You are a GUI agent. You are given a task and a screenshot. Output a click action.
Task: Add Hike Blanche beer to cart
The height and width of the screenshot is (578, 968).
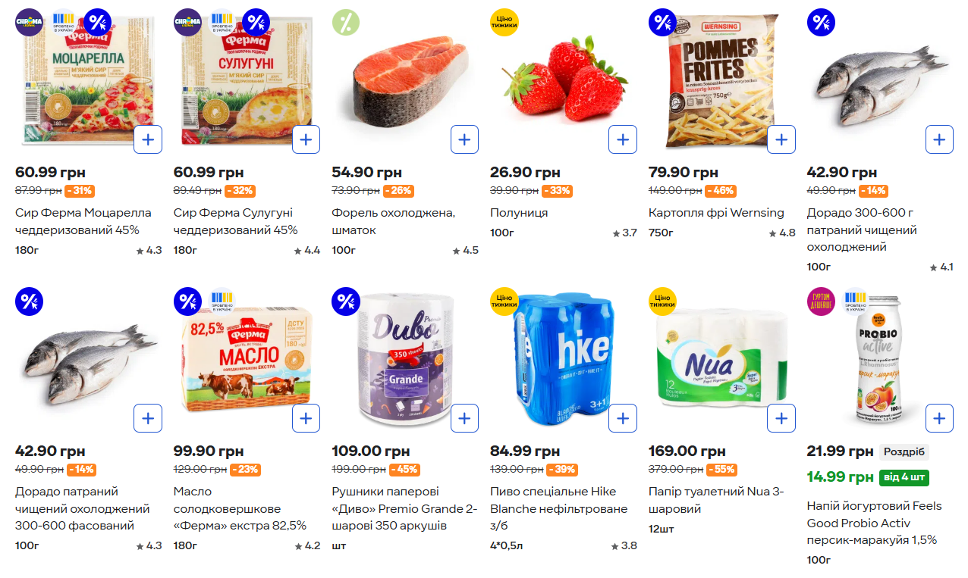point(622,418)
